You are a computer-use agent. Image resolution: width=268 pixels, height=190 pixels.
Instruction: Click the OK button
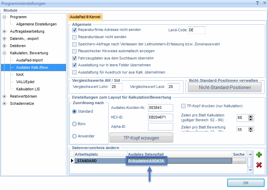pos(246,183)
